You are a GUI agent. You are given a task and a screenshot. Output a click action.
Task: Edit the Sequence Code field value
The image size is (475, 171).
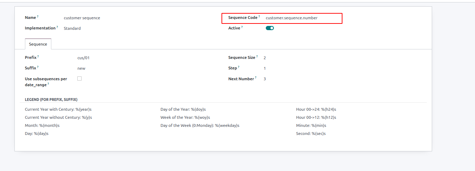click(302, 18)
